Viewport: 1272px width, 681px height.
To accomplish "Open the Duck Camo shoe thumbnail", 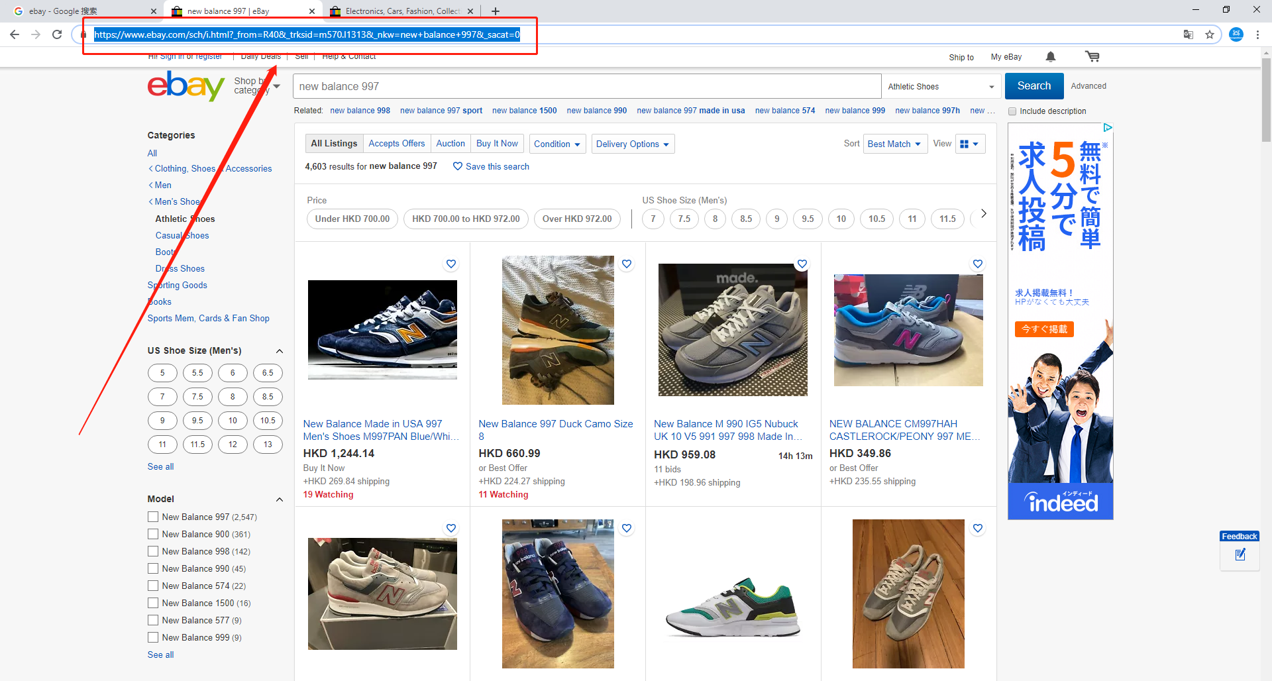I will coord(558,330).
